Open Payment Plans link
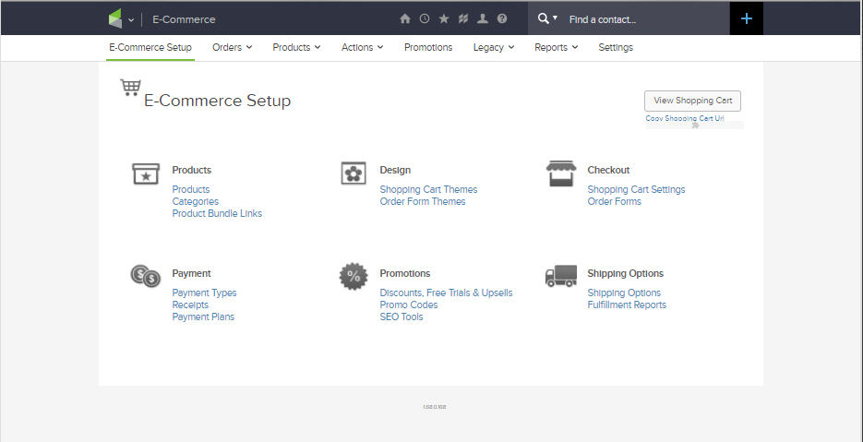 click(203, 317)
